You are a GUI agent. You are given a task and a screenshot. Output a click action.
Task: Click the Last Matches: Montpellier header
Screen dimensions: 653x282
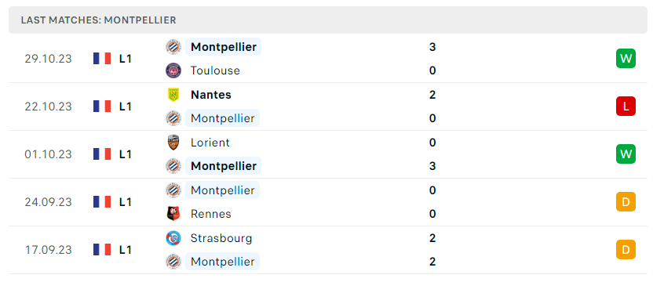pos(99,20)
